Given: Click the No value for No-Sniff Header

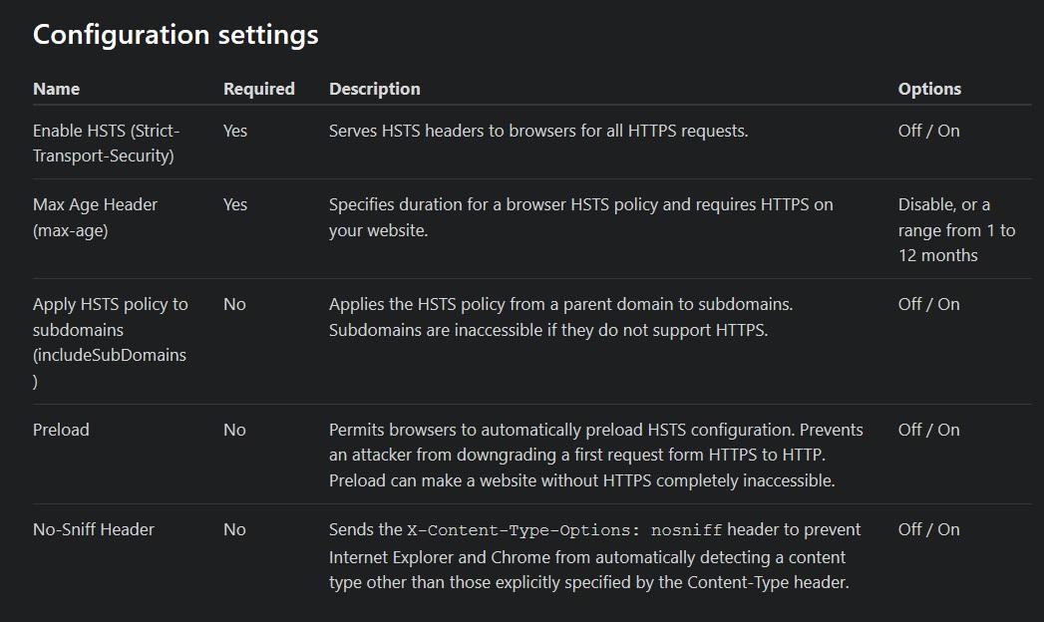Looking at the screenshot, I should pyautogui.click(x=234, y=529).
